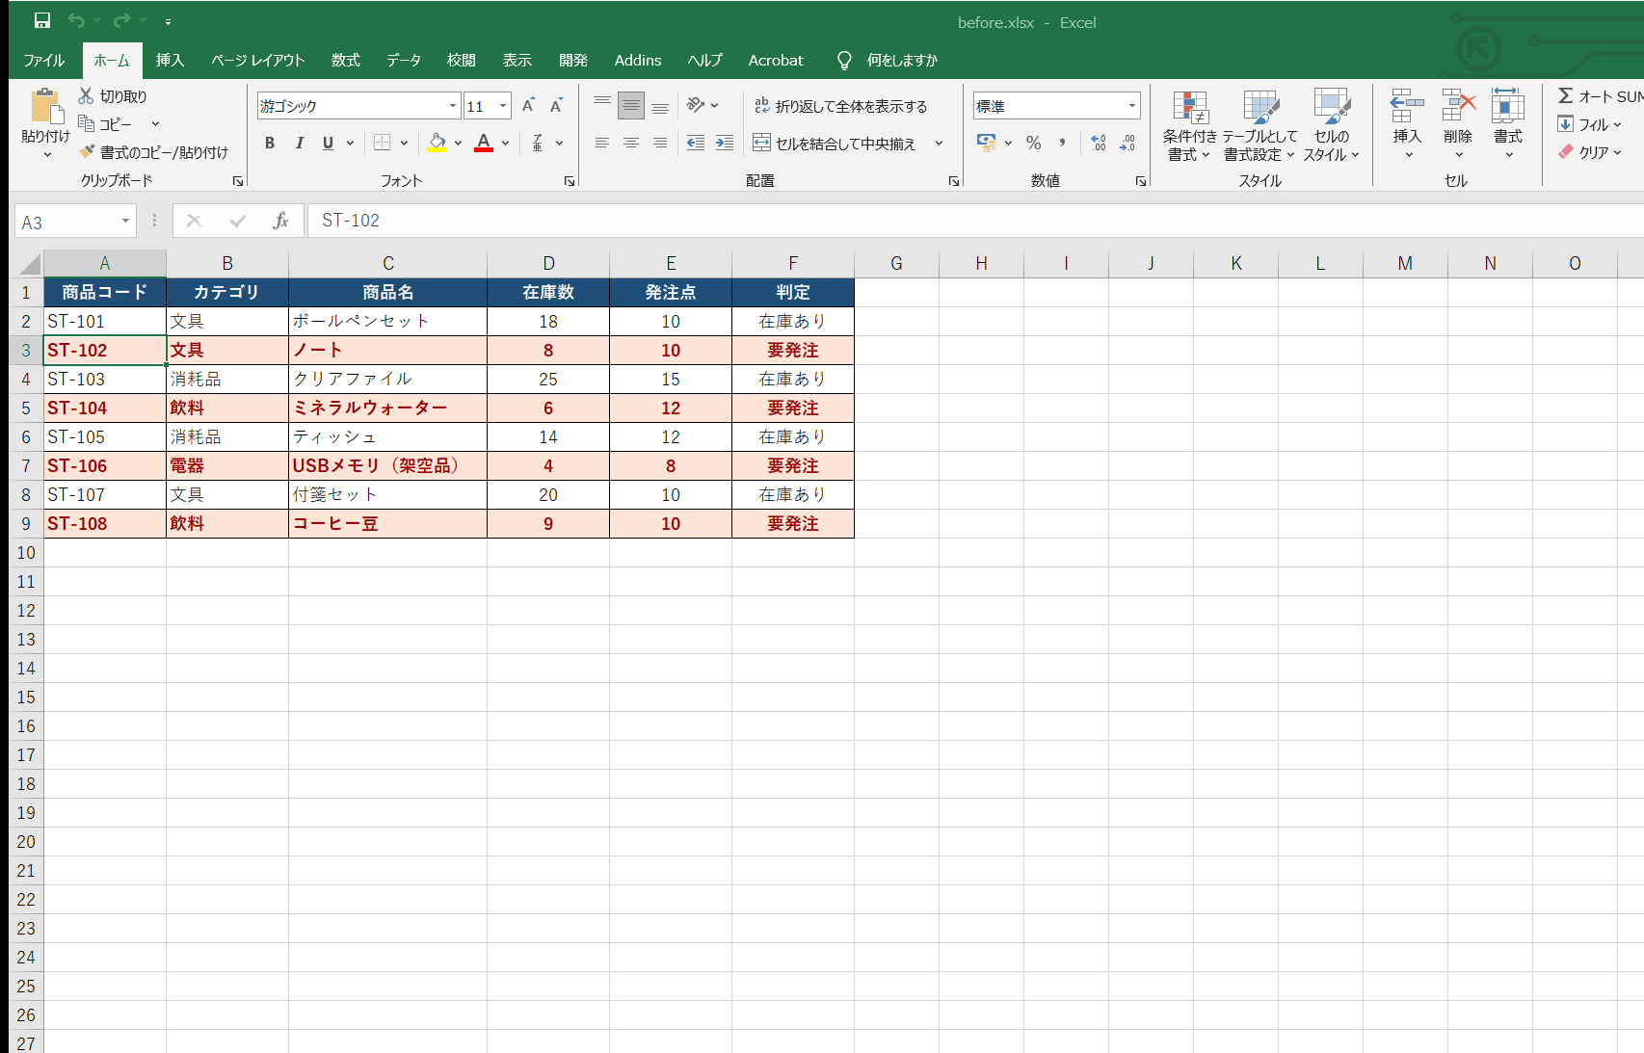Click the insert function fx icon
This screenshot has height=1053, width=1644.
click(x=280, y=221)
